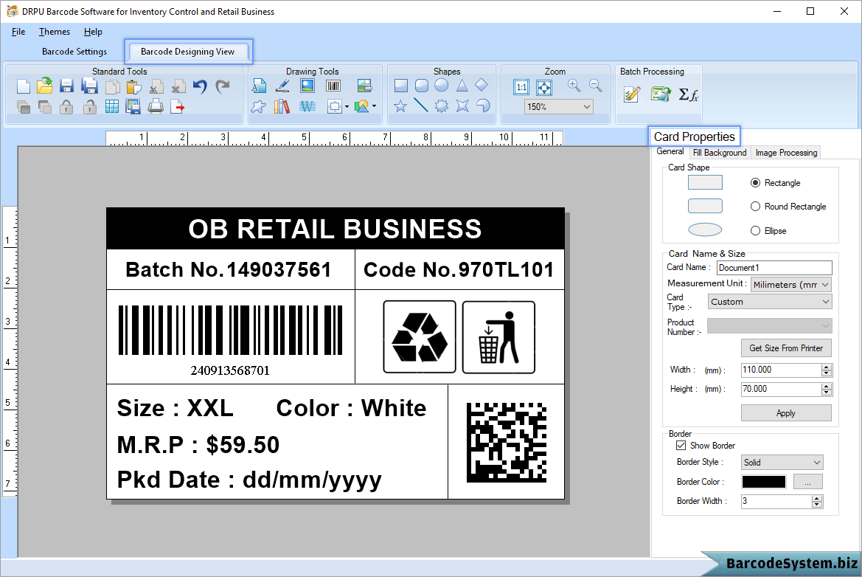
Task: Toggle the grid display icon
Action: (x=111, y=107)
